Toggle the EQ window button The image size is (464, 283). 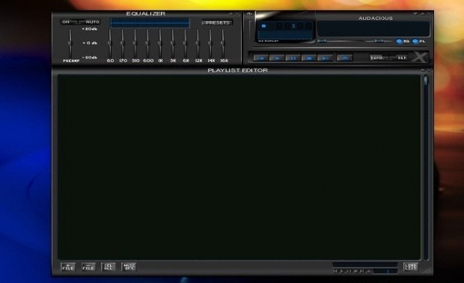pyautogui.click(x=403, y=41)
